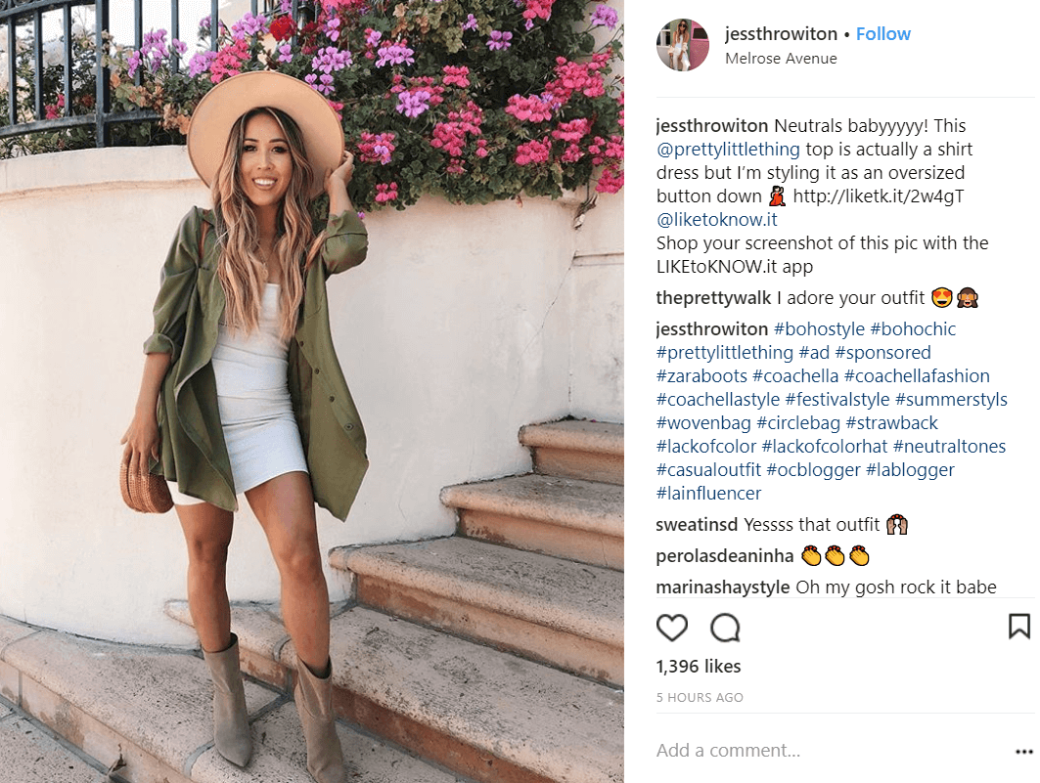Click the Add a comment field

pos(833,751)
